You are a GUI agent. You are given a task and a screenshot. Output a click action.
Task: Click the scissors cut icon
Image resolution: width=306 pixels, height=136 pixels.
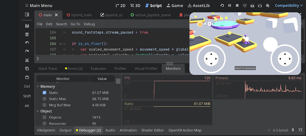tap(27, 60)
